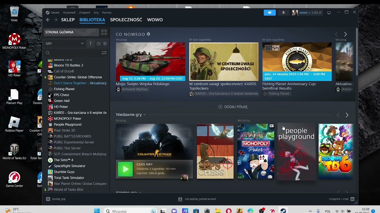Open the notifications bell
380x213 pixels.
click(284, 13)
